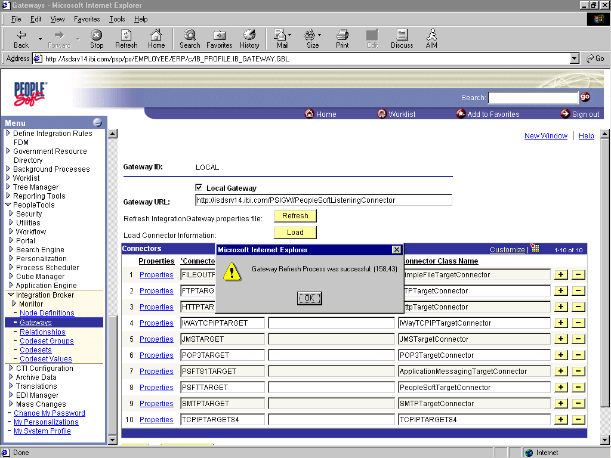Viewport: 611px width, 458px height.
Task: Open the Mail dropdown arrow
Action: tap(289, 35)
